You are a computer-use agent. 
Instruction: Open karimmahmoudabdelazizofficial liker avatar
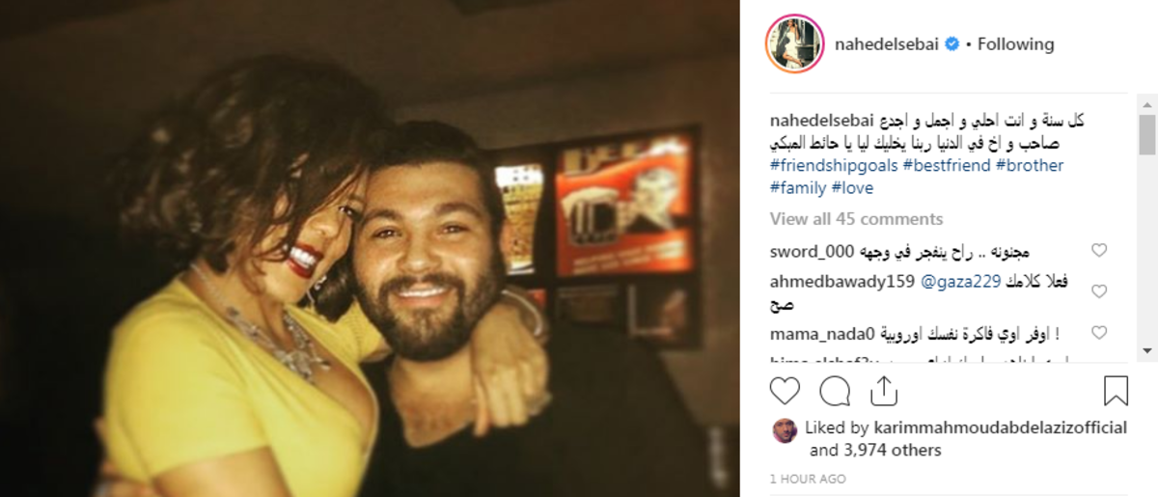tap(785, 430)
